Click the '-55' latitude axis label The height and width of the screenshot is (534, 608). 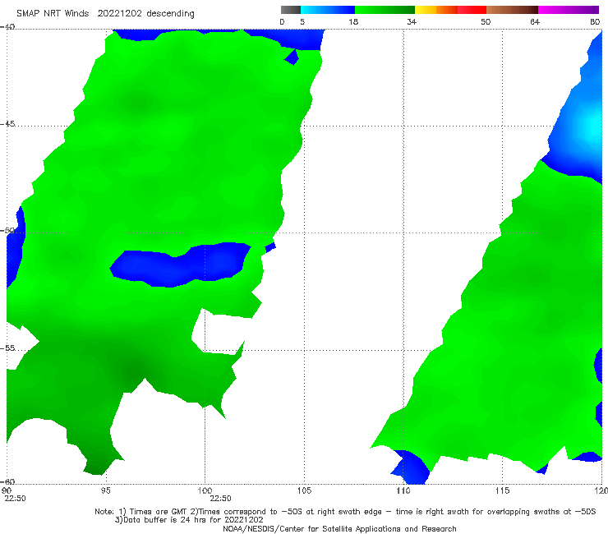pos(7,348)
